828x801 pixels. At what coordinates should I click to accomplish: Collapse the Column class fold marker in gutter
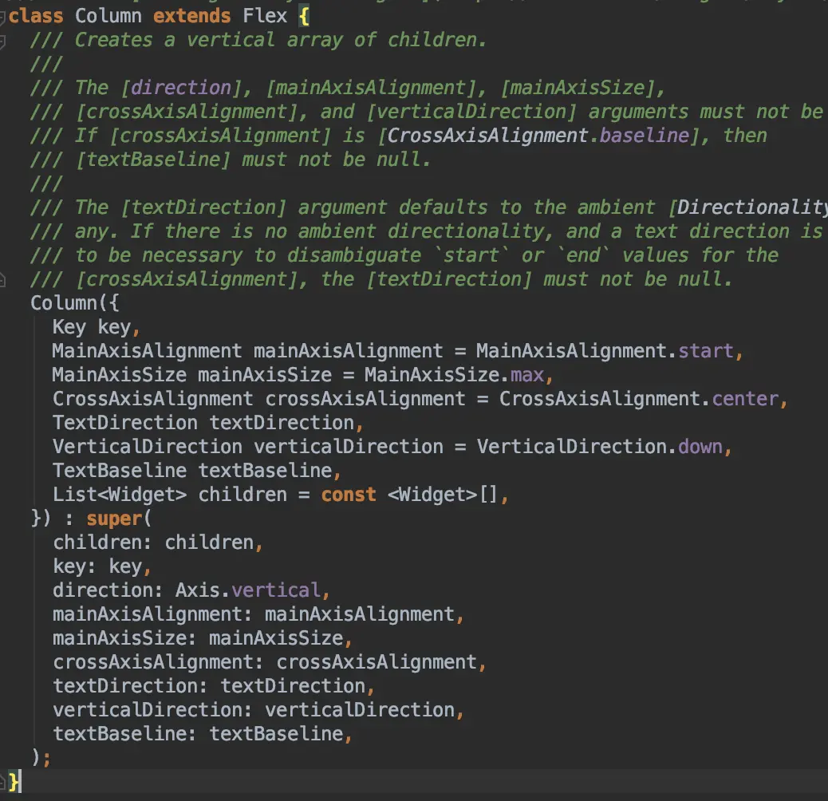(x=2, y=18)
